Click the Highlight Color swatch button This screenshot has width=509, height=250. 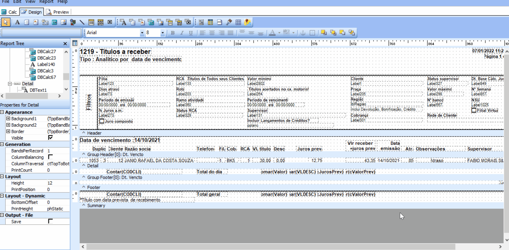coord(286,33)
